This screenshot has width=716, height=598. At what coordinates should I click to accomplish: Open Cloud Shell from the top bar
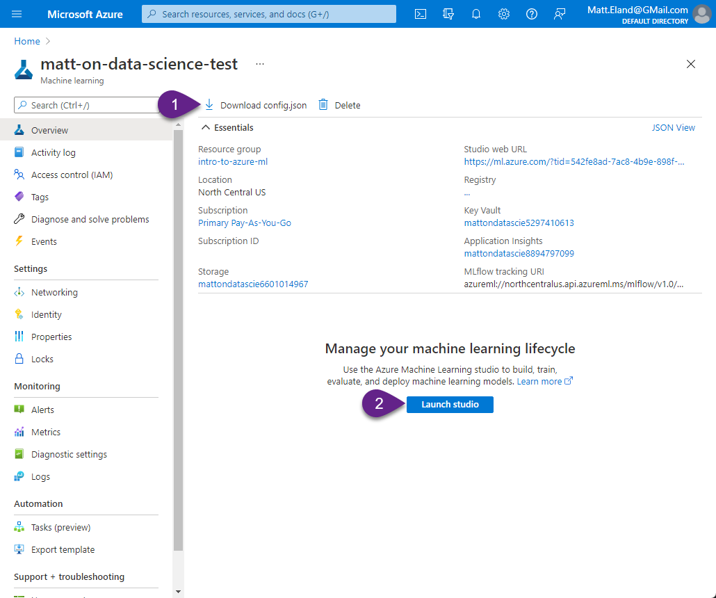[420, 14]
